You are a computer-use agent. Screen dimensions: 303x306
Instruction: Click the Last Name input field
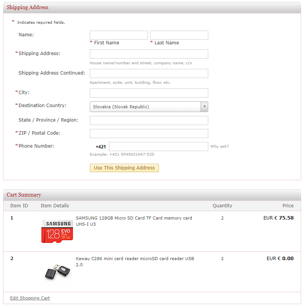(x=179, y=35)
